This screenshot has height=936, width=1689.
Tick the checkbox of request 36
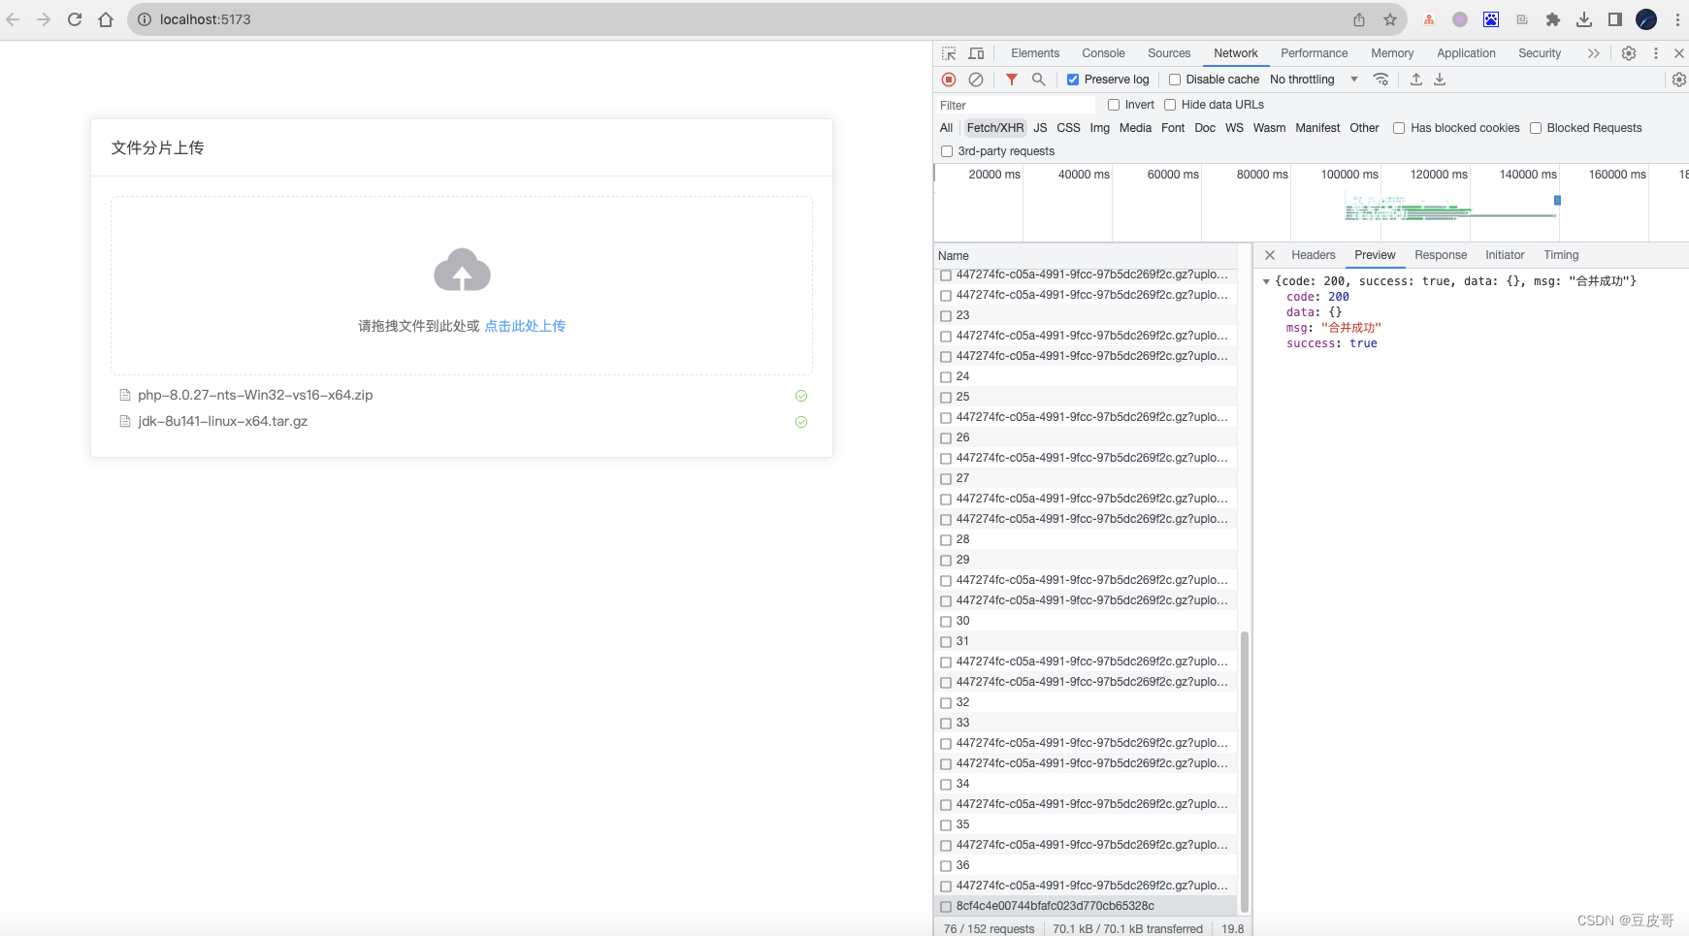point(946,866)
